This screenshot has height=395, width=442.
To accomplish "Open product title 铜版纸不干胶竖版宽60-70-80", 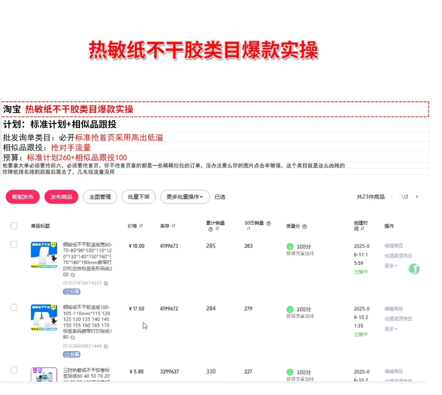I will (87, 259).
